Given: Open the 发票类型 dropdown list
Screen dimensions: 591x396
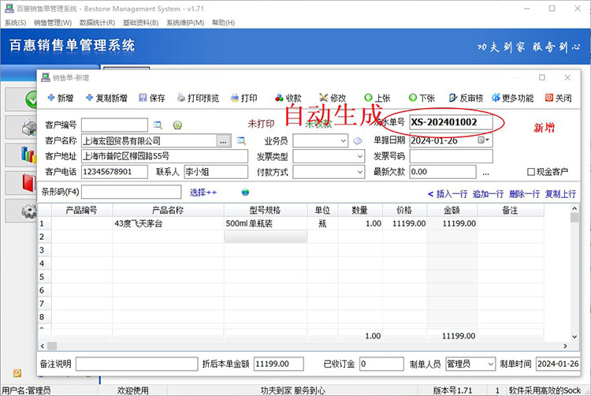Looking at the screenshot, I should [360, 156].
